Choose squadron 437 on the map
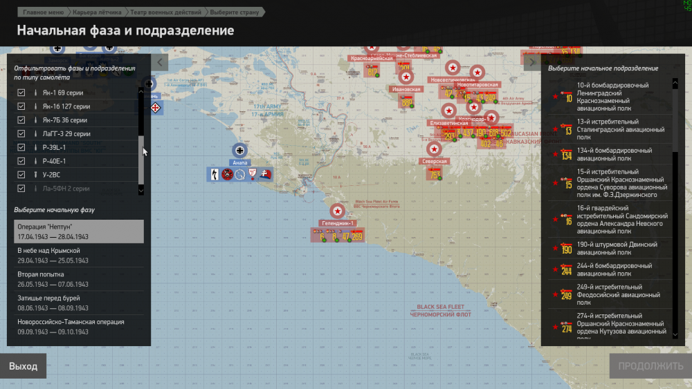This screenshot has width=692, height=389. click(468, 132)
